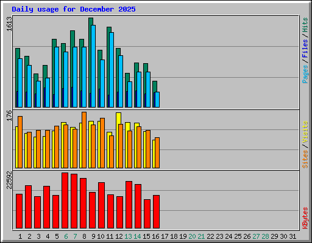312x243 pixels.
Task: Click the 22592 axis value label
Action: pyautogui.click(x=9, y=180)
